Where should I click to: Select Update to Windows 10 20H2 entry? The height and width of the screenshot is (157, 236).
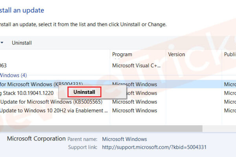(x=54, y=111)
